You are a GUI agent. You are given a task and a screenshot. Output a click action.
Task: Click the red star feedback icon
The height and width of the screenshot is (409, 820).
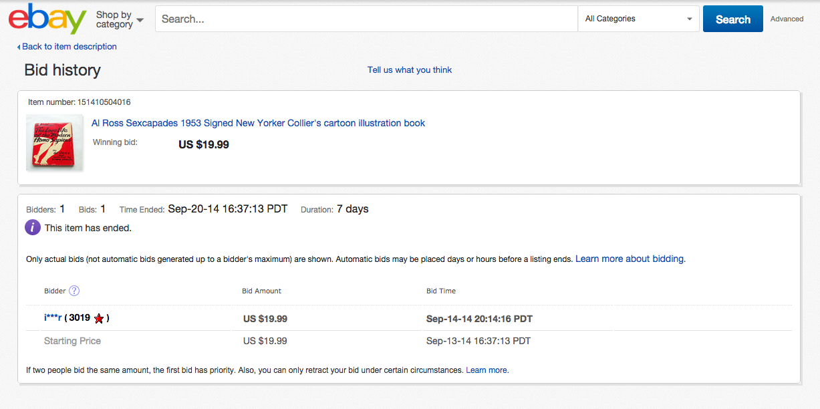click(x=99, y=319)
